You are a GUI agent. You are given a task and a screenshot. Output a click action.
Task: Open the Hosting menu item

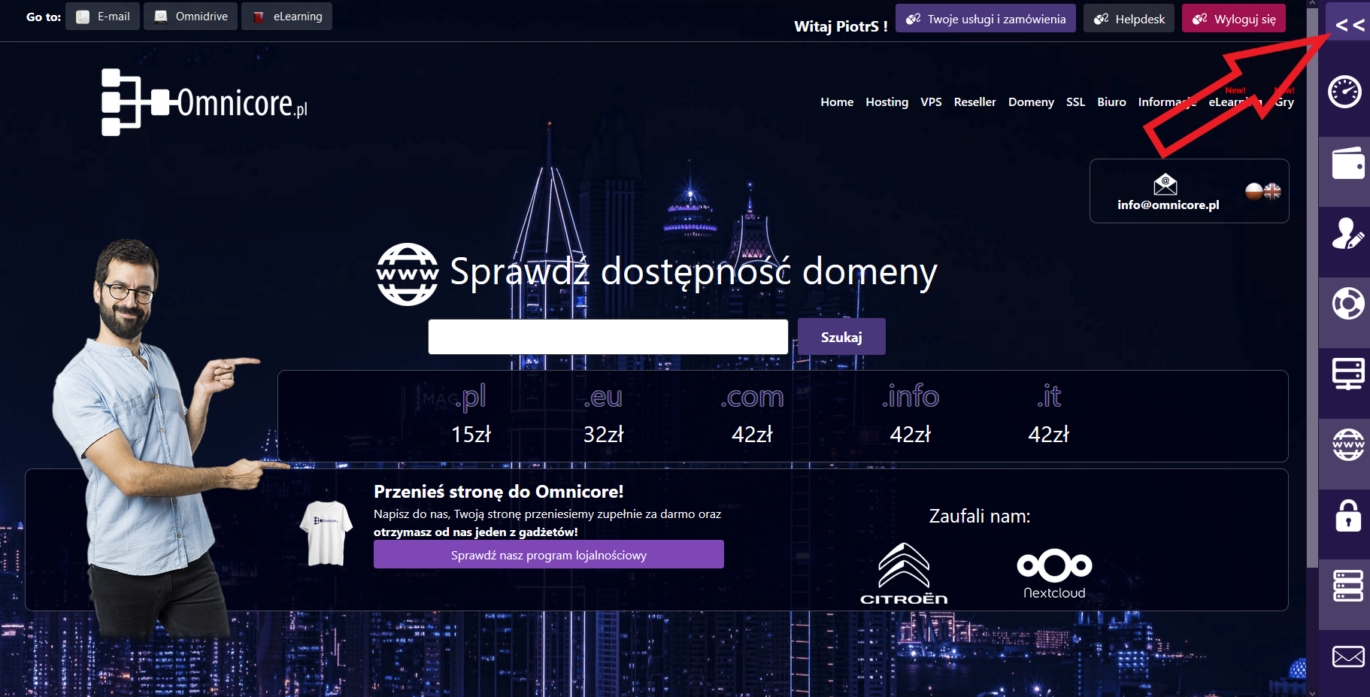887,102
